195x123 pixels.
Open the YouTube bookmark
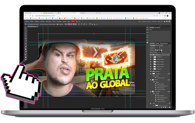coord(77,18)
